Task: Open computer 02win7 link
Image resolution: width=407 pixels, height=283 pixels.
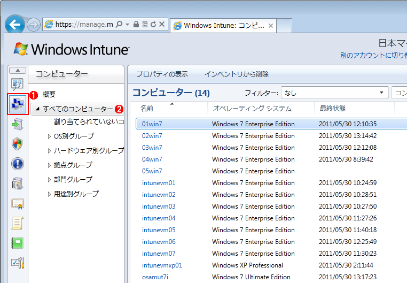Action: tap(152, 136)
